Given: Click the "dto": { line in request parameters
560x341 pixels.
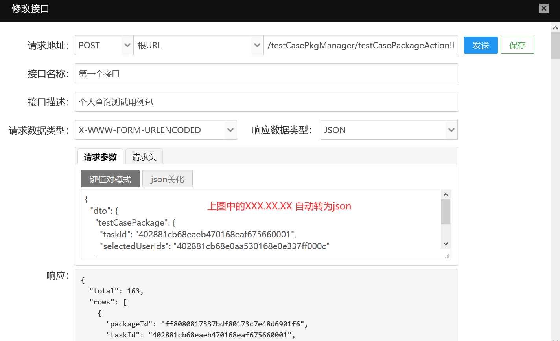Looking at the screenshot, I should click(x=104, y=211).
